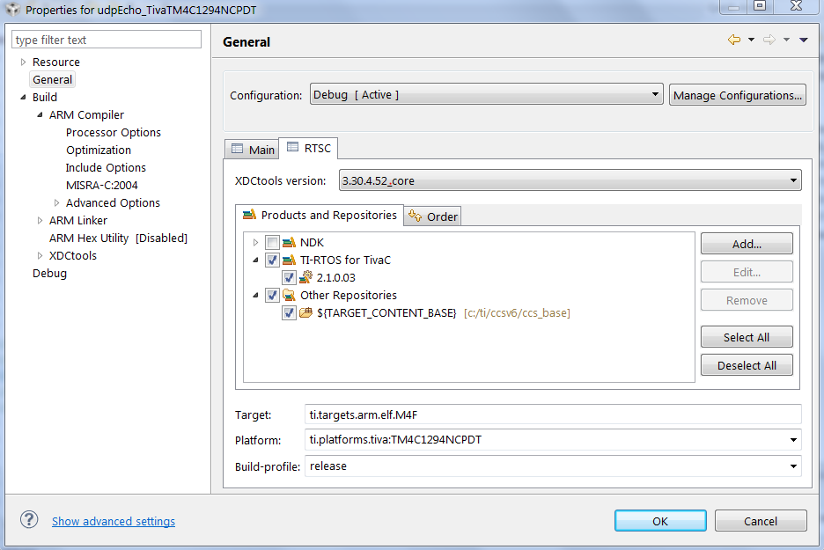The image size is (824, 550).
Task: Click the 2.1.0.03 version gear icon
Action: point(305,277)
